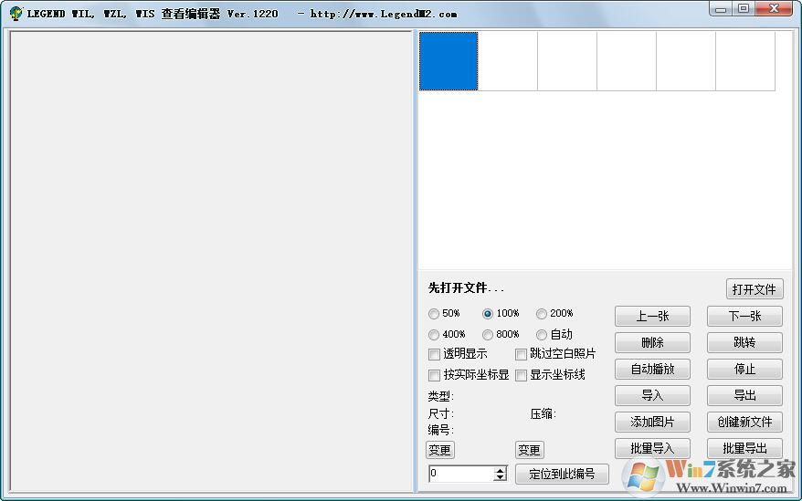Click the 导入 button
The height and width of the screenshot is (501, 802).
[x=652, y=395]
